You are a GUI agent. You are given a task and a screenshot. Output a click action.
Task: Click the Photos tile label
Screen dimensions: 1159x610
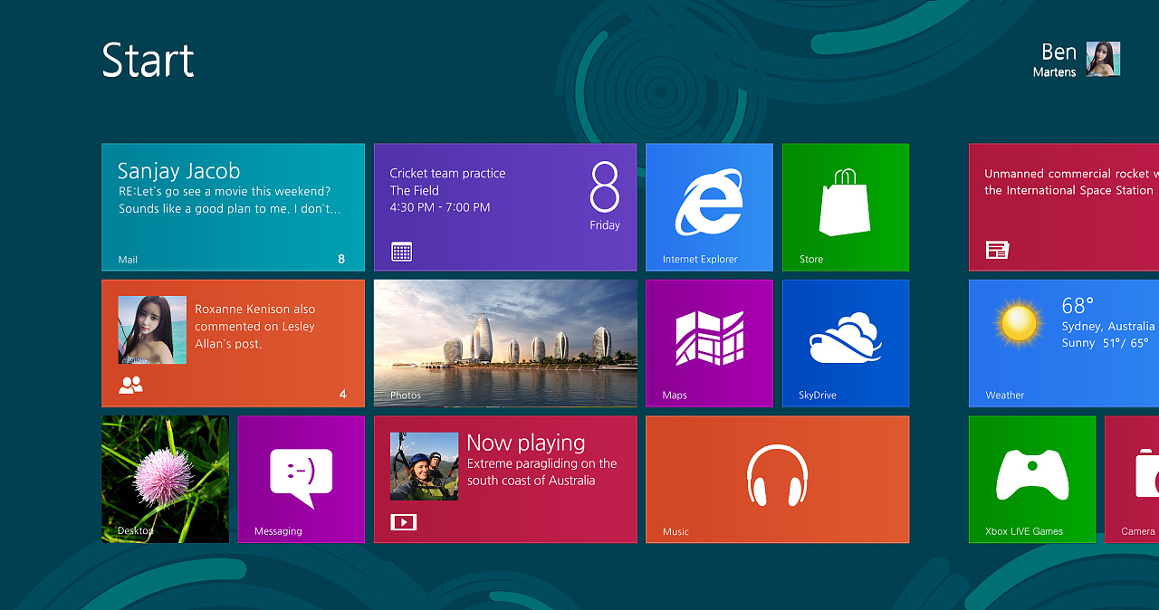pos(406,396)
